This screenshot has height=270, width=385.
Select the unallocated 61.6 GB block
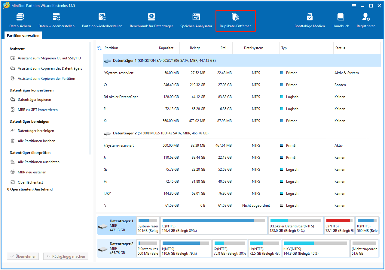pos(364,248)
